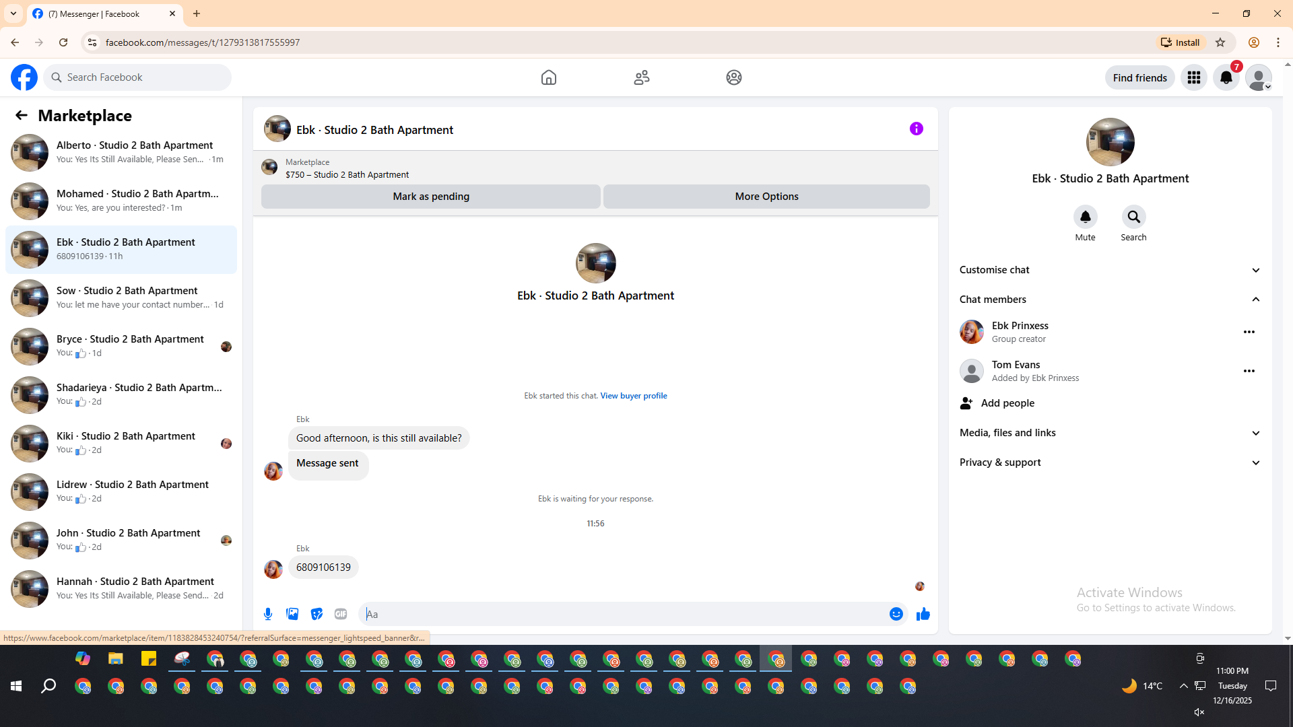This screenshot has height=727, width=1293.
Task: Click the Find friends button
Action: click(x=1140, y=77)
